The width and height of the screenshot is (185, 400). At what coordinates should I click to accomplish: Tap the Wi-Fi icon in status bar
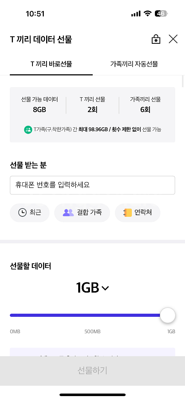(x=147, y=14)
